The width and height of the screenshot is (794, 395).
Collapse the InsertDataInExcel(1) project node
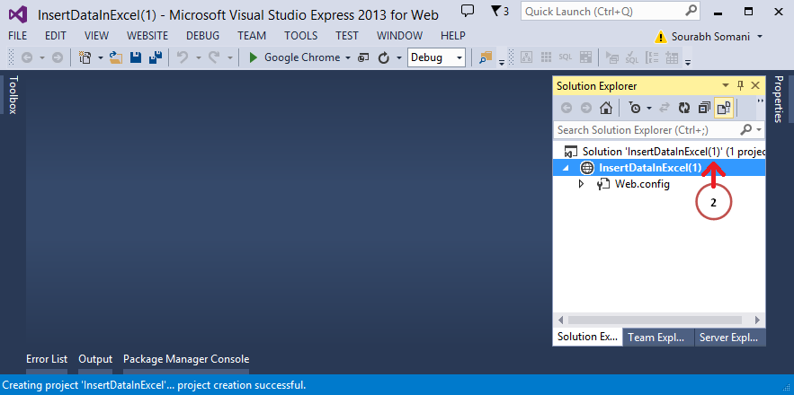pos(566,168)
